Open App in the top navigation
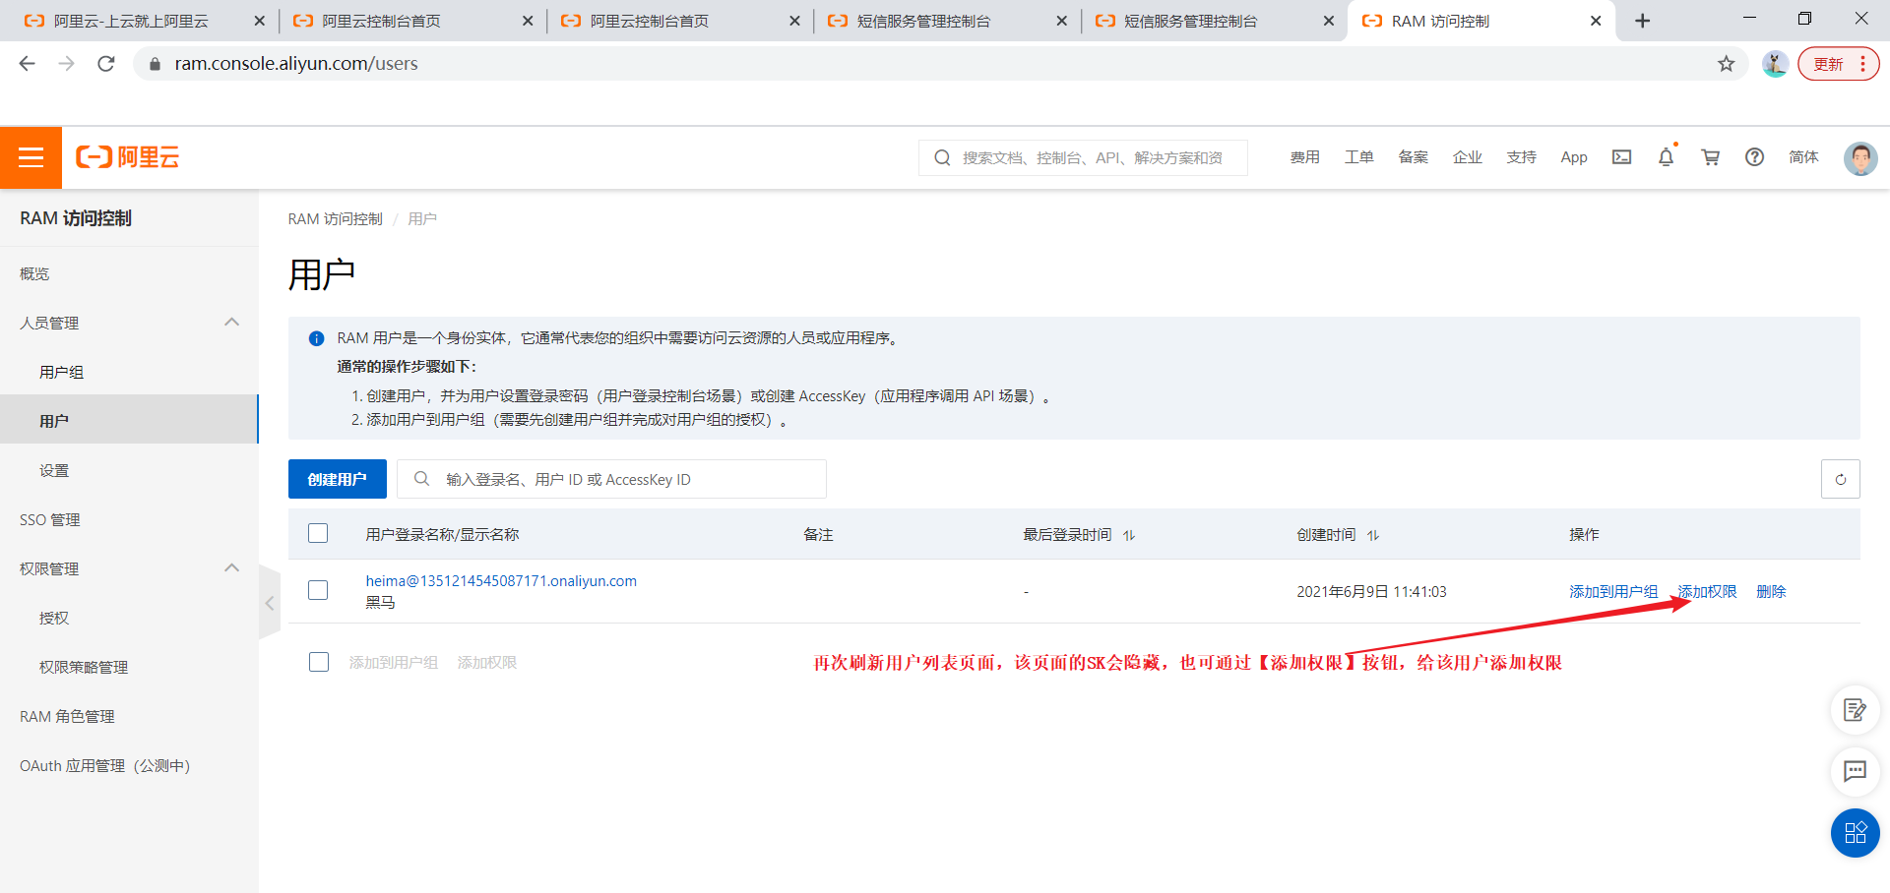The width and height of the screenshot is (1890, 893). pos(1574,157)
